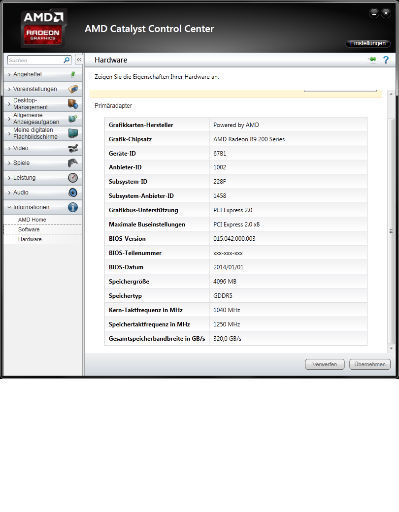The height and width of the screenshot is (512, 399).
Task: Click the Verwerfen button
Action: tap(325, 364)
